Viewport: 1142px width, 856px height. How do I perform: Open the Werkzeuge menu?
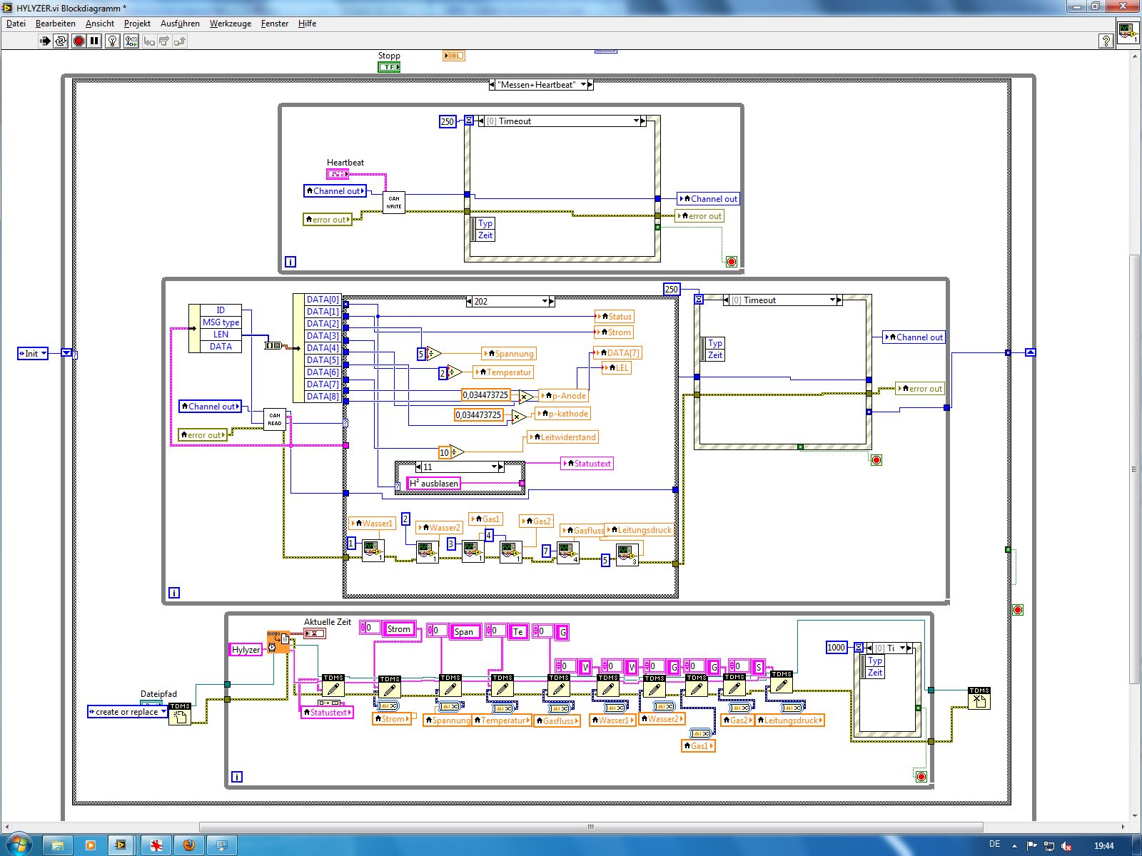point(230,24)
